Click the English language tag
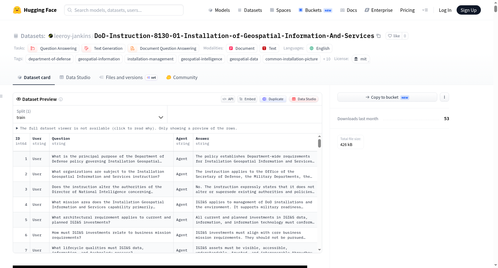The image size is (498, 268). click(x=320, y=48)
